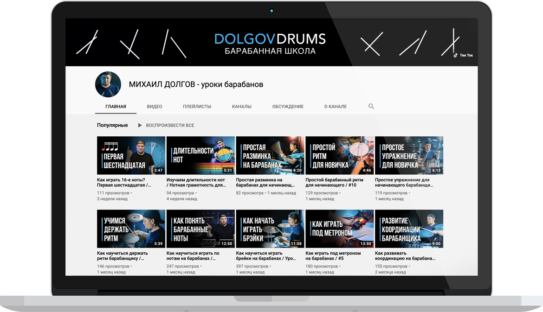The height and width of the screenshot is (312, 543).
Task: Open the Каналы tab
Action: tap(242, 107)
